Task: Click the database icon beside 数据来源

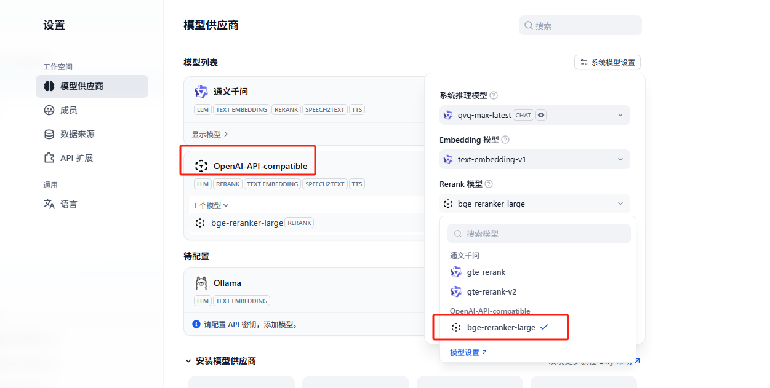Action: pos(49,134)
